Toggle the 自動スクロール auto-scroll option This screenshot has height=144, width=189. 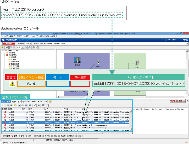[179, 101]
